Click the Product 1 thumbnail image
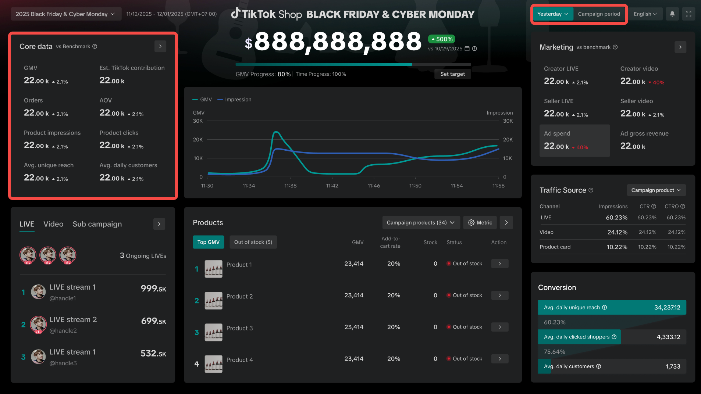The width and height of the screenshot is (701, 394). (x=213, y=269)
